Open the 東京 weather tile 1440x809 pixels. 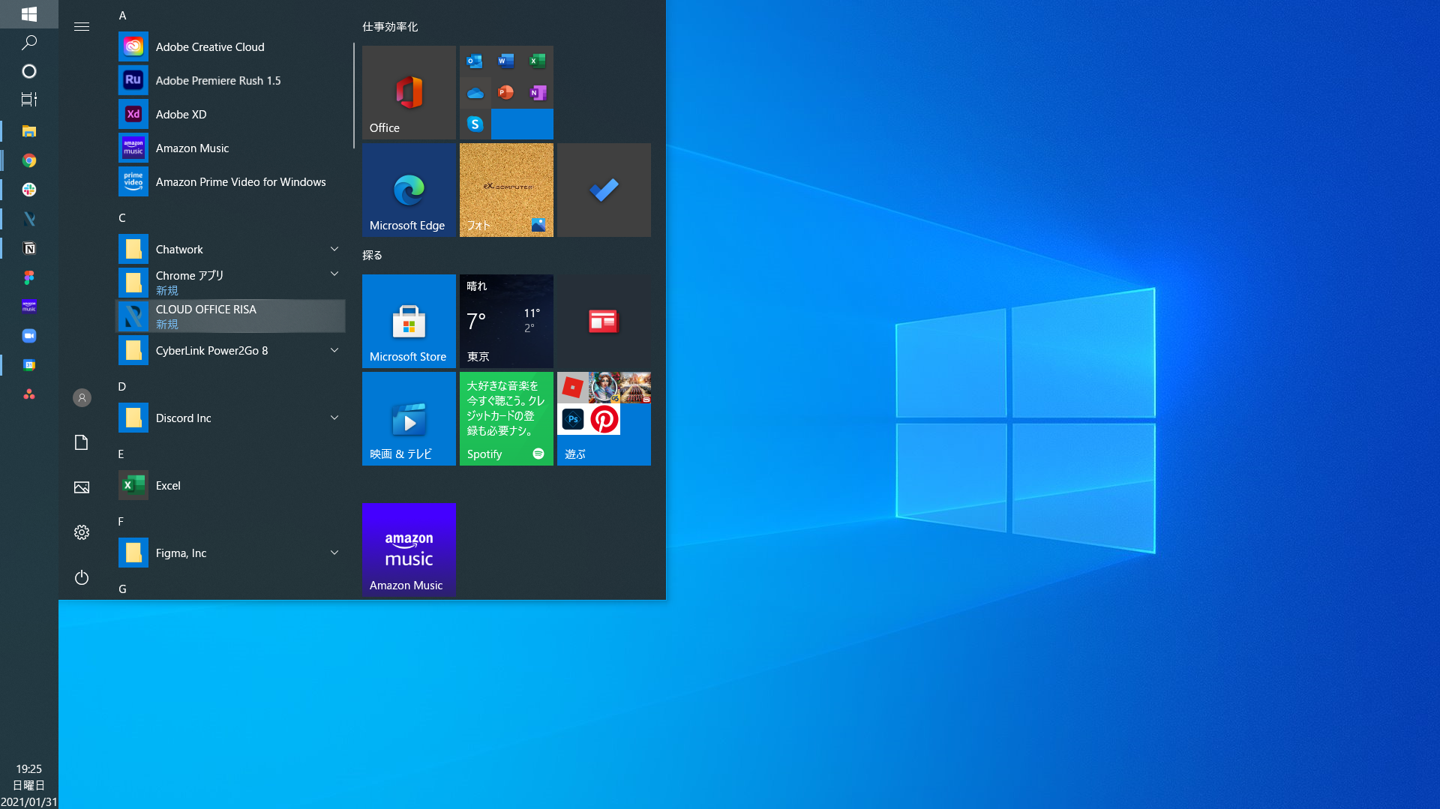[506, 321]
